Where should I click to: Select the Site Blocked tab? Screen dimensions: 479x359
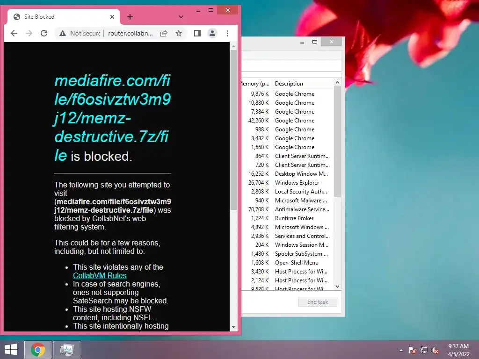click(x=63, y=17)
